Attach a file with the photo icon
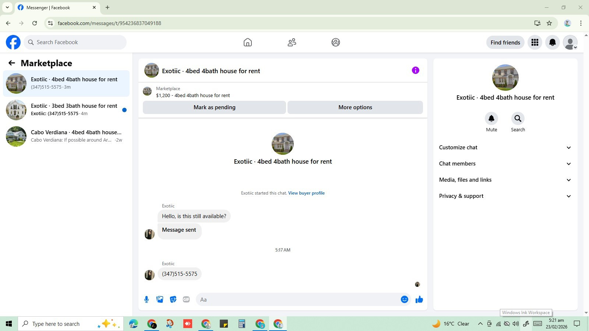Image resolution: width=589 pixels, height=331 pixels. pos(160,299)
